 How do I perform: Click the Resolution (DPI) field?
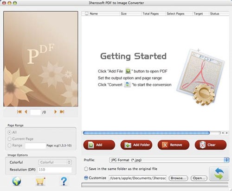[x=55, y=170]
